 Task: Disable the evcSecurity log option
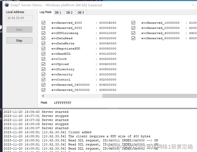44,75
